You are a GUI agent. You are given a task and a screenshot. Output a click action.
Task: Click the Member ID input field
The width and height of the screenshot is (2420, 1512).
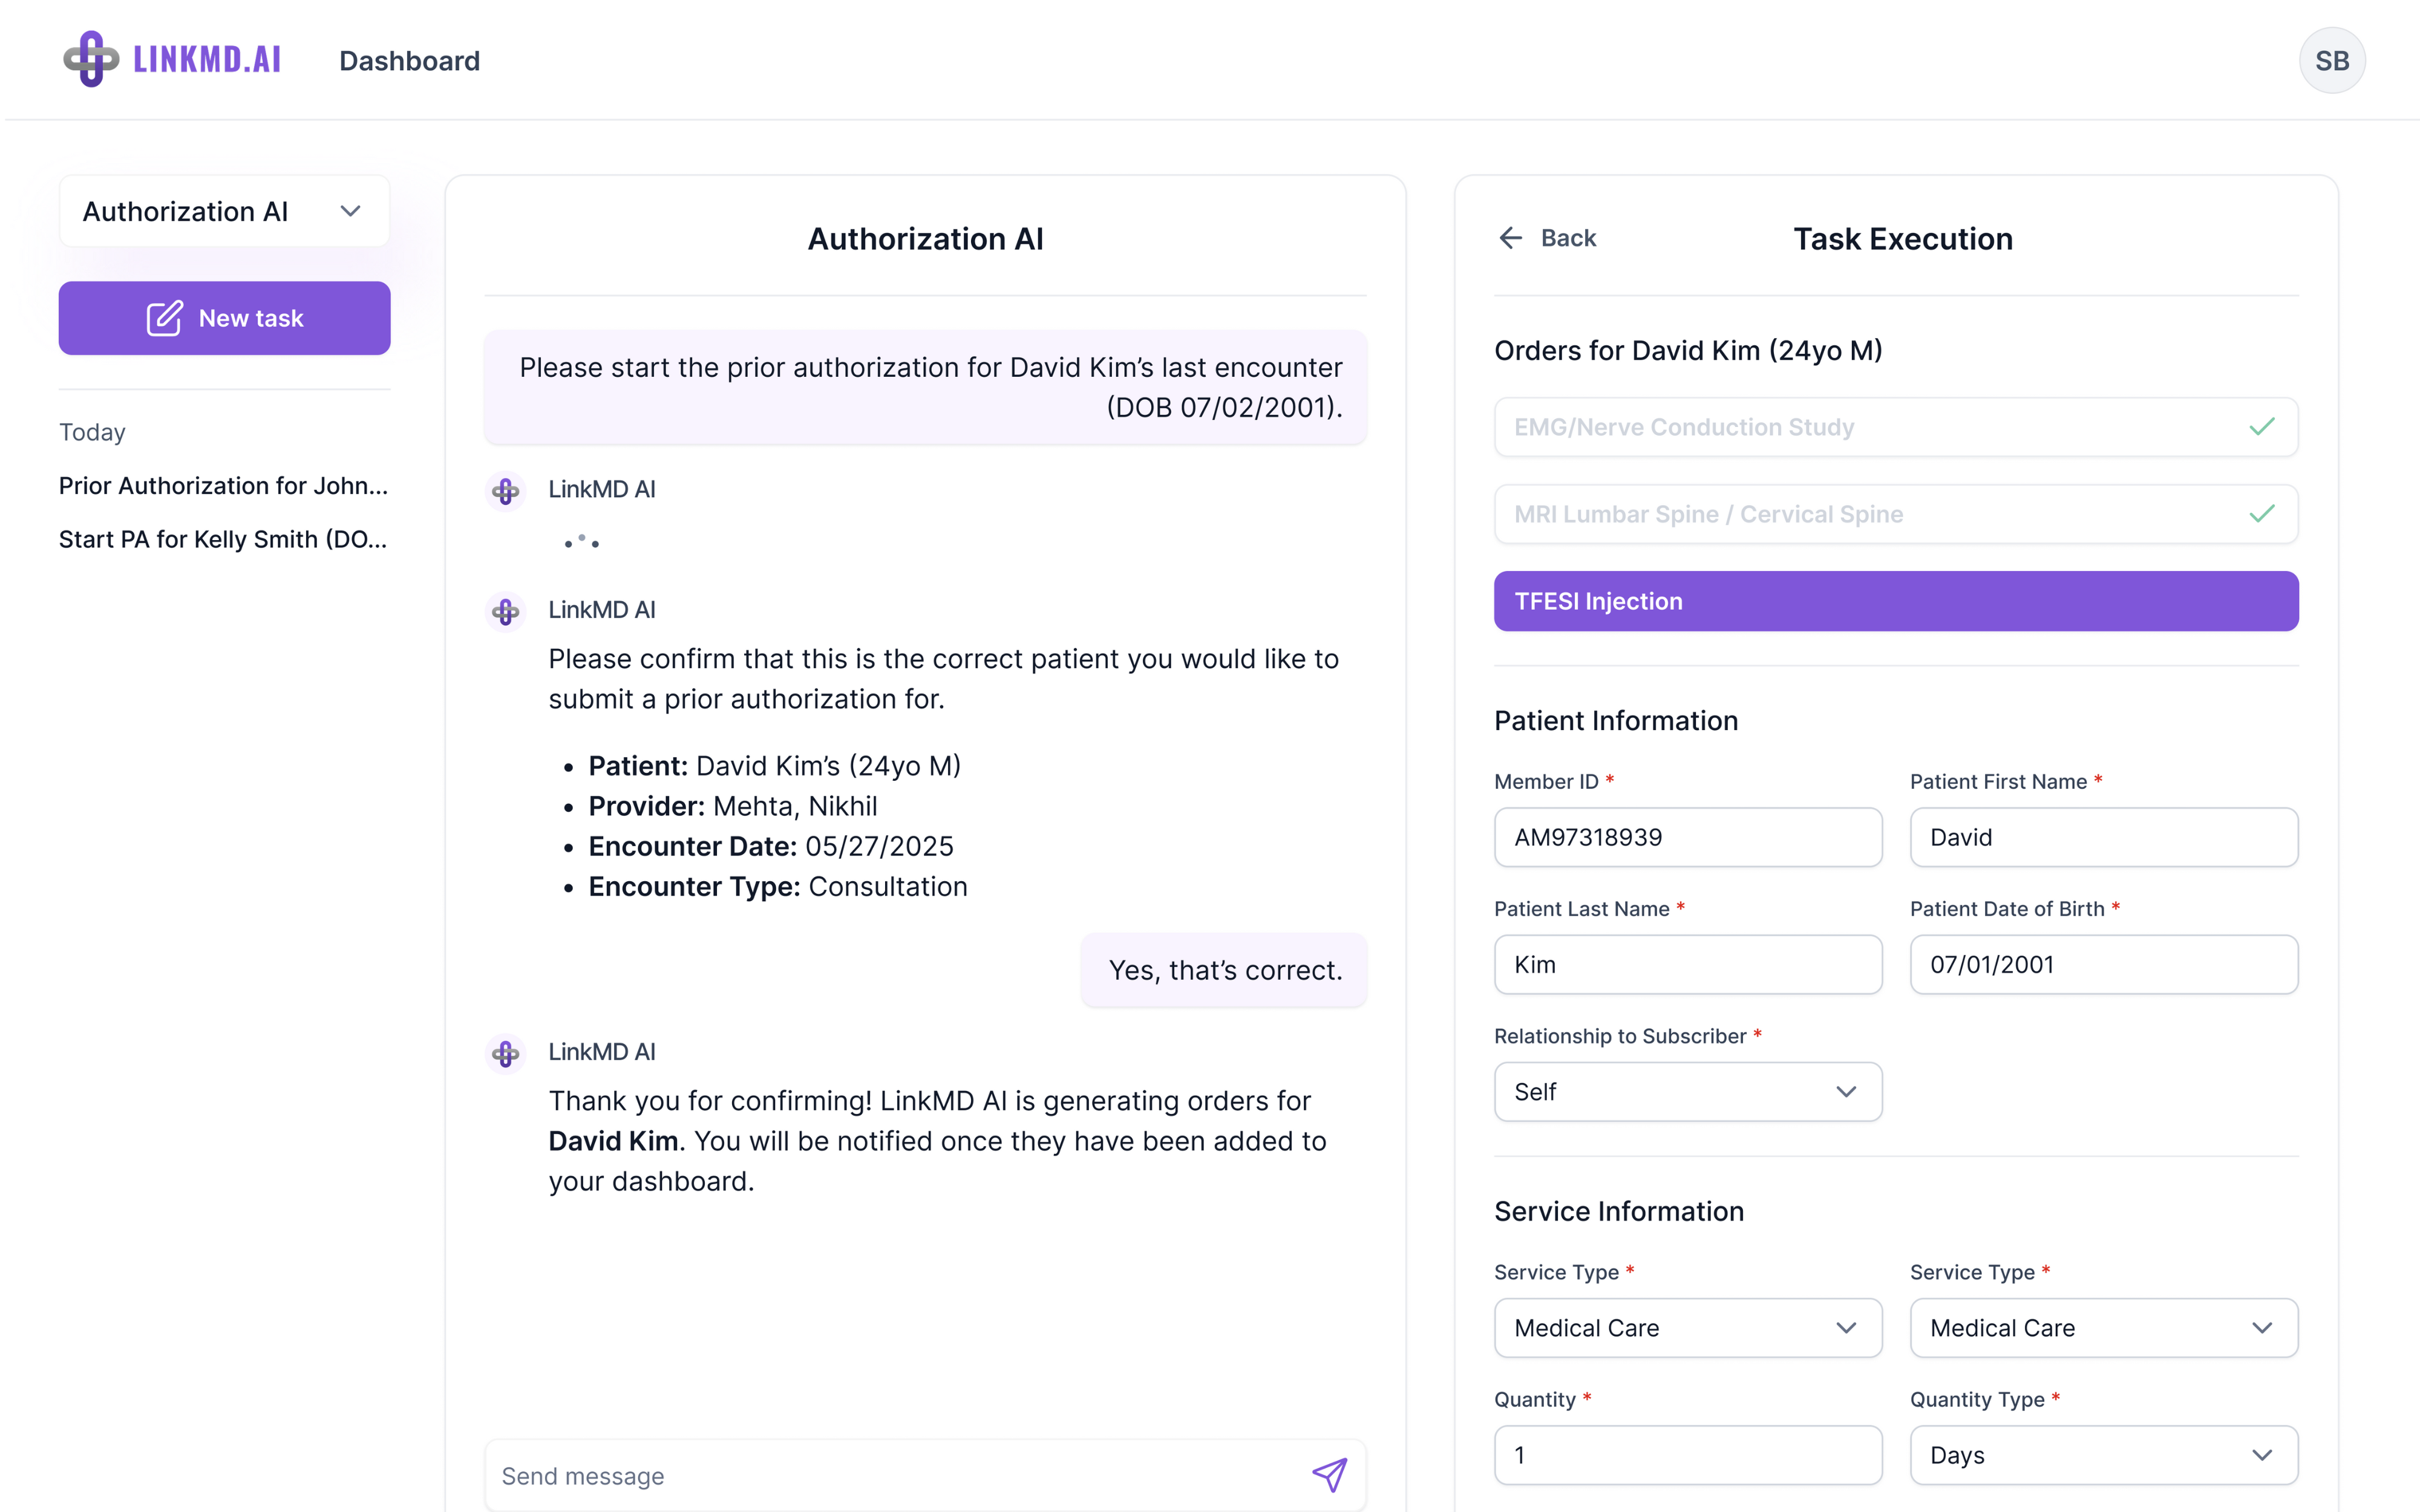click(x=1687, y=837)
